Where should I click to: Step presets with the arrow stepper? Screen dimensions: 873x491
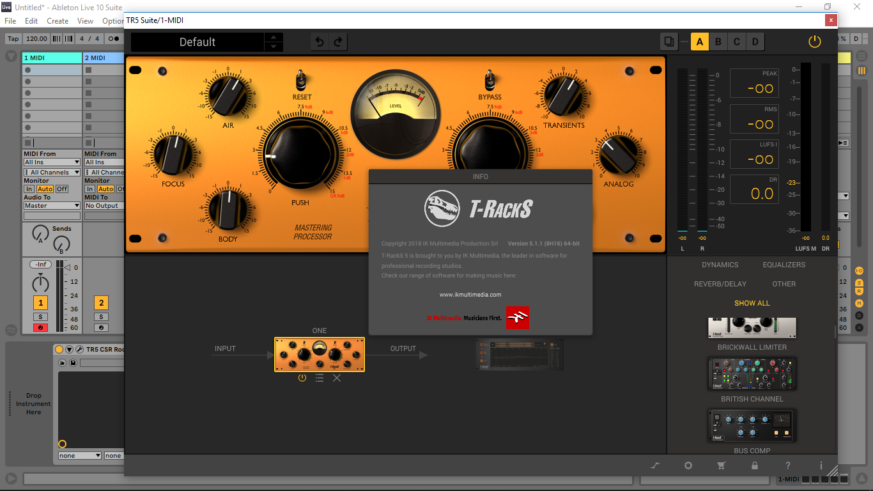pyautogui.click(x=274, y=42)
